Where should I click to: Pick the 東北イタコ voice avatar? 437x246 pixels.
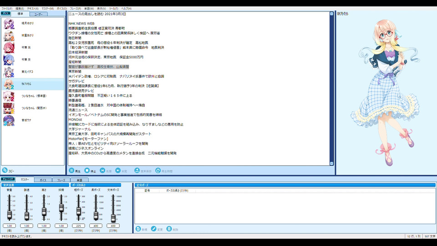9,72
